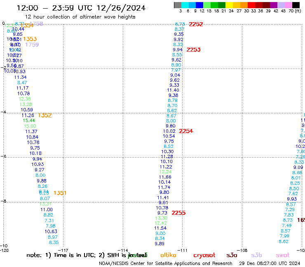Click the 11.40 wave height value
The height and width of the screenshot is (267, 305).
point(173,90)
